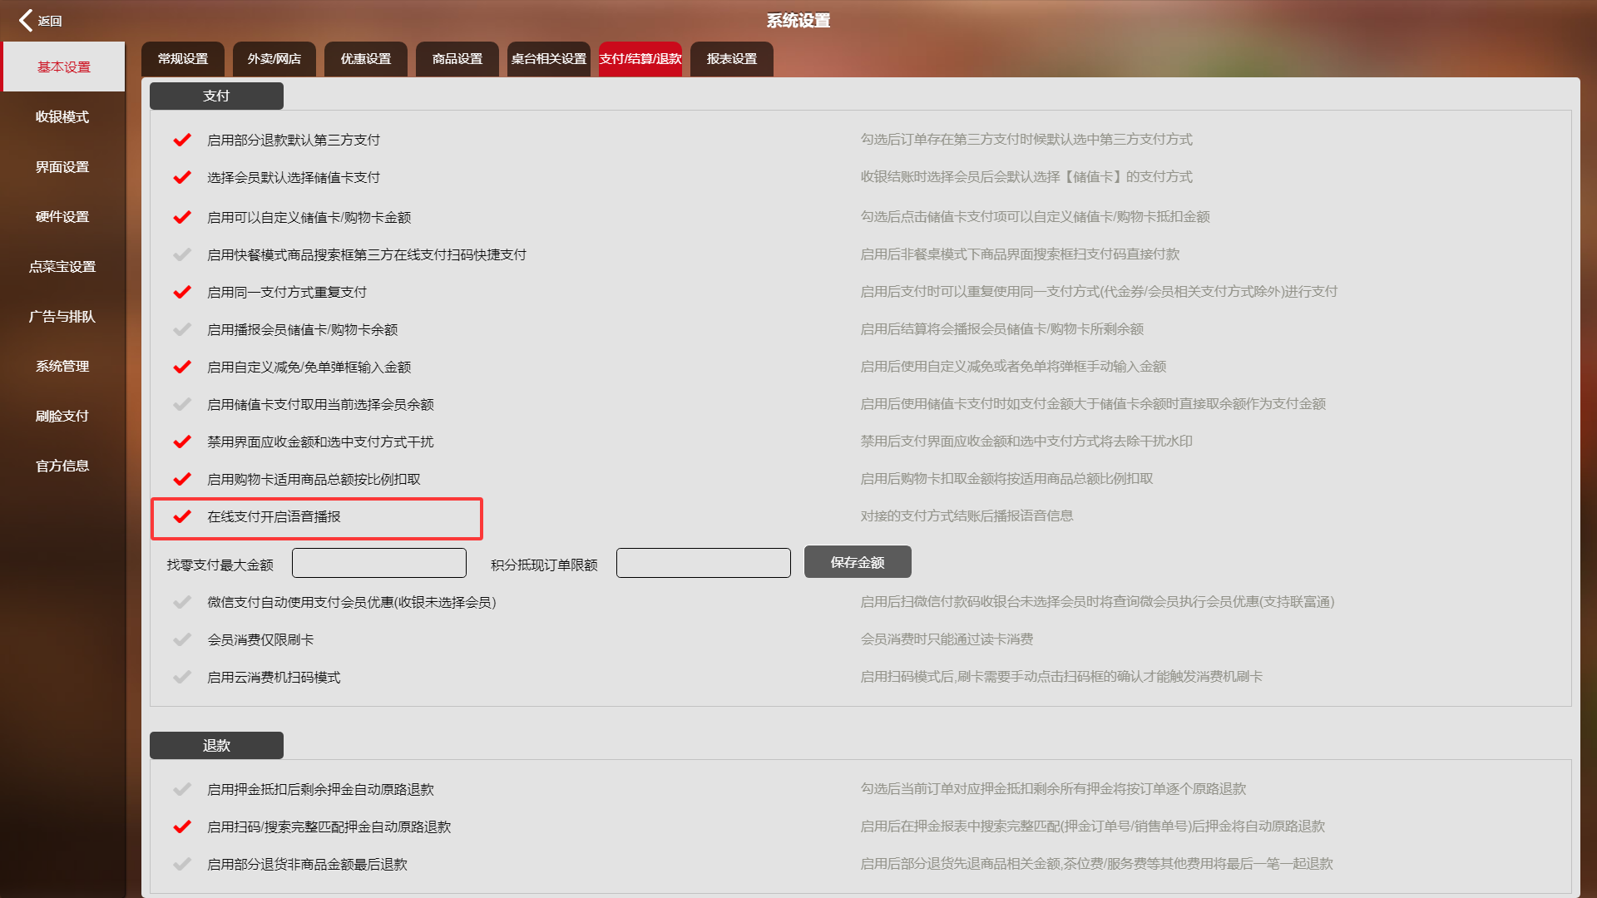This screenshot has height=898, width=1597.
Task: Open the 外卖/网店 tab
Action: pyautogui.click(x=274, y=59)
